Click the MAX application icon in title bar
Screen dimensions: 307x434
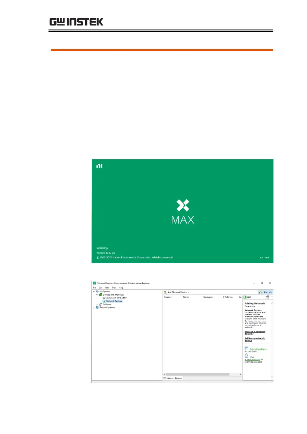(94, 283)
